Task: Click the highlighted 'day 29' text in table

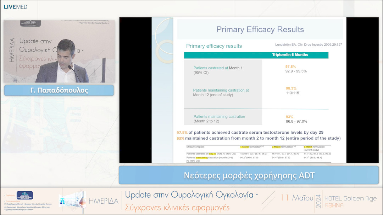Action: pyautogui.click(x=213, y=153)
